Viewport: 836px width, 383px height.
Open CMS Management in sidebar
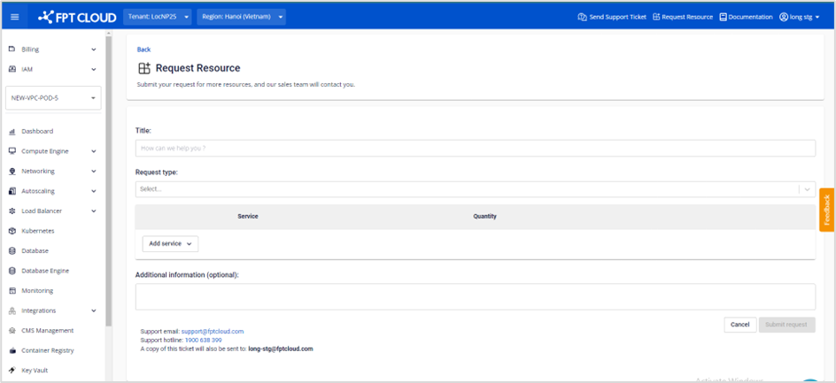(47, 331)
